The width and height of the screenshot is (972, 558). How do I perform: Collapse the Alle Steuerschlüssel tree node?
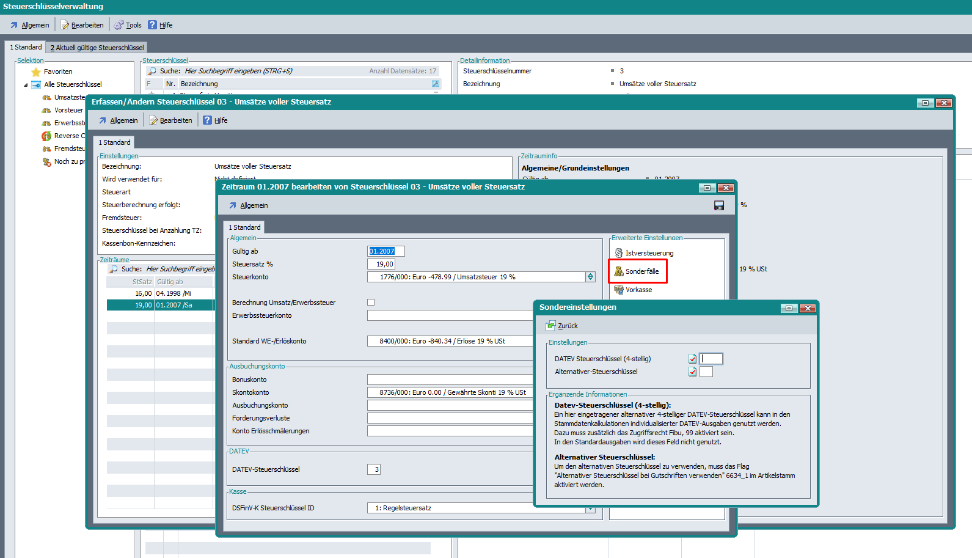[26, 85]
